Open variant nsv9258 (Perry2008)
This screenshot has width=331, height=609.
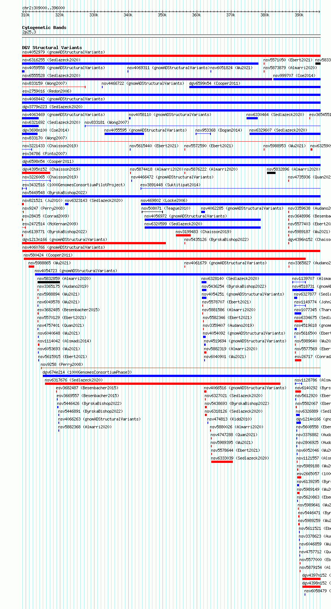[62, 364]
